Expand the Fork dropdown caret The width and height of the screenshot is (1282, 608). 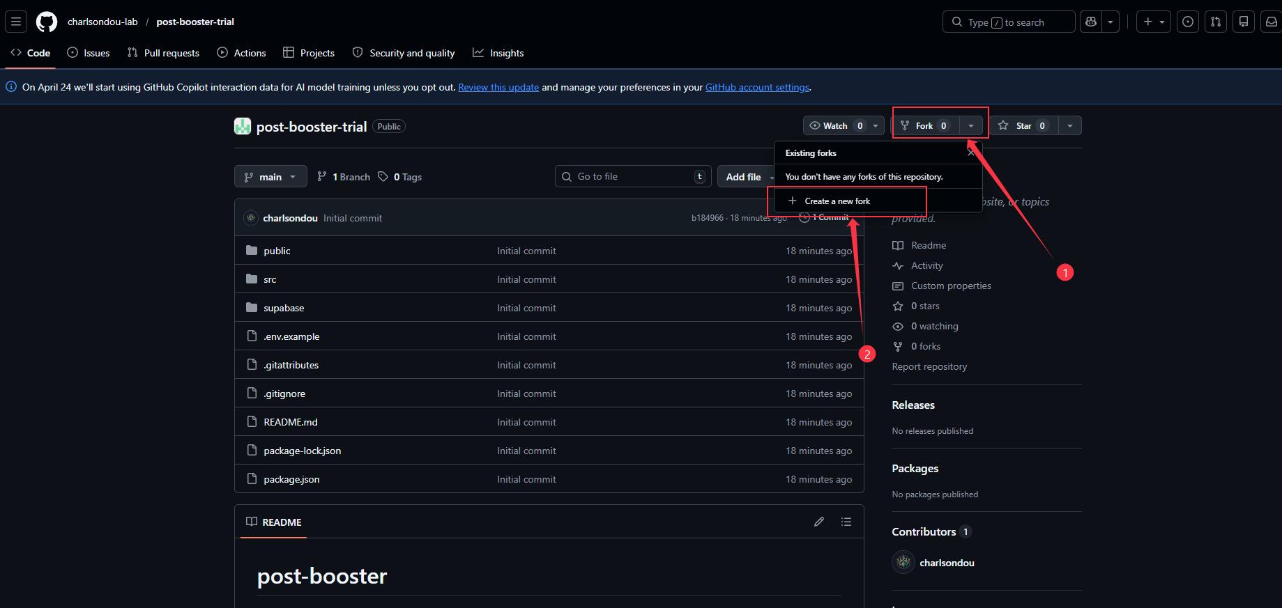click(x=970, y=125)
